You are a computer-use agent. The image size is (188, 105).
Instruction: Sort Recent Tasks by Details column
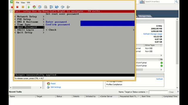(x=78, y=97)
